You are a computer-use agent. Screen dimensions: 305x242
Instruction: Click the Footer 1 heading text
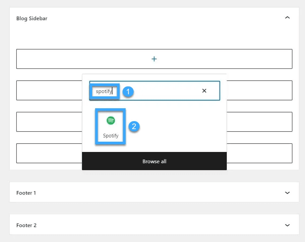point(26,193)
